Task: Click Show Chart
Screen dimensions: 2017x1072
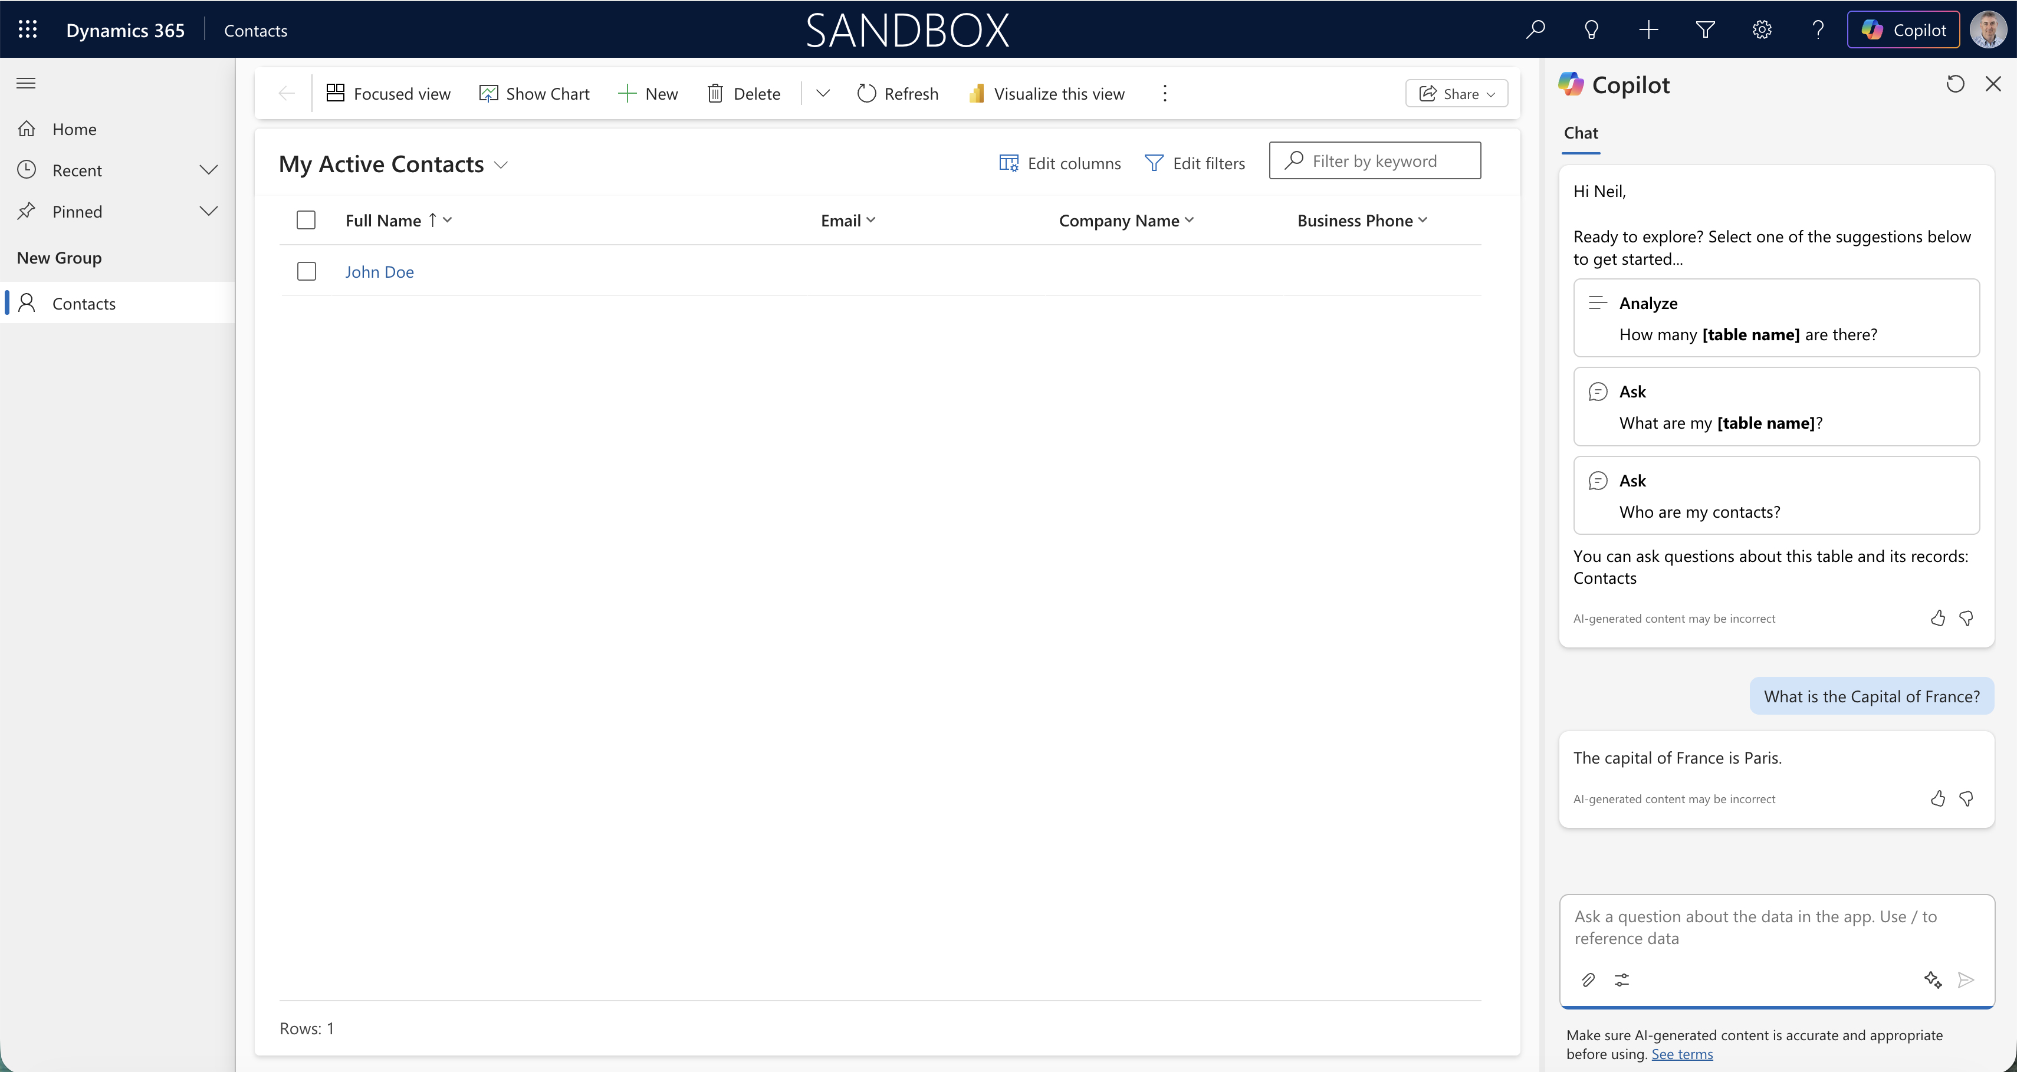Action: pyautogui.click(x=534, y=94)
